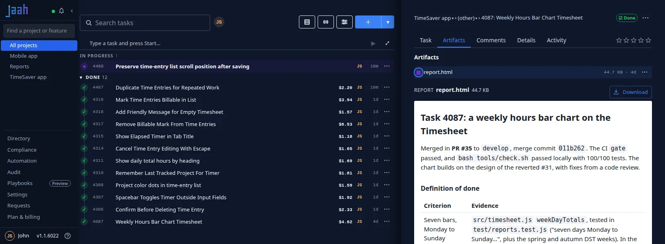
Task: Toggle the done check for task 4315
Action: click(84, 136)
